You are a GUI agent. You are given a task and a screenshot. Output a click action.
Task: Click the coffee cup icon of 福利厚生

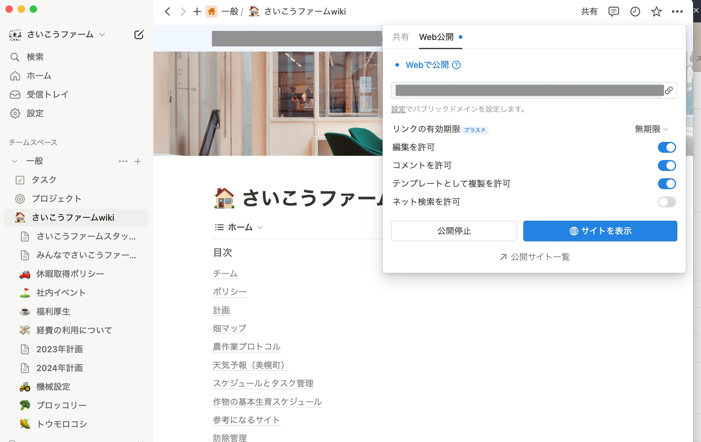click(25, 312)
